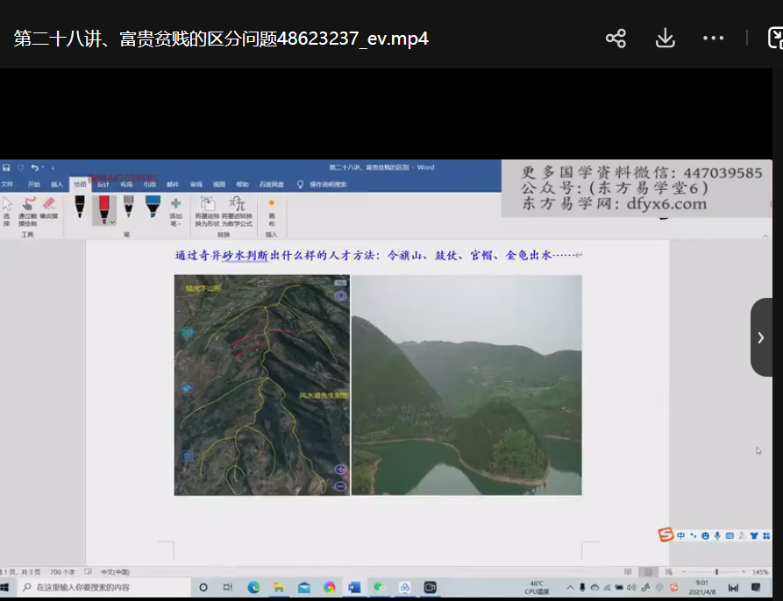Click the Add Pen (添加笔) button
Viewport: 783px width, 601px height.
click(x=175, y=212)
